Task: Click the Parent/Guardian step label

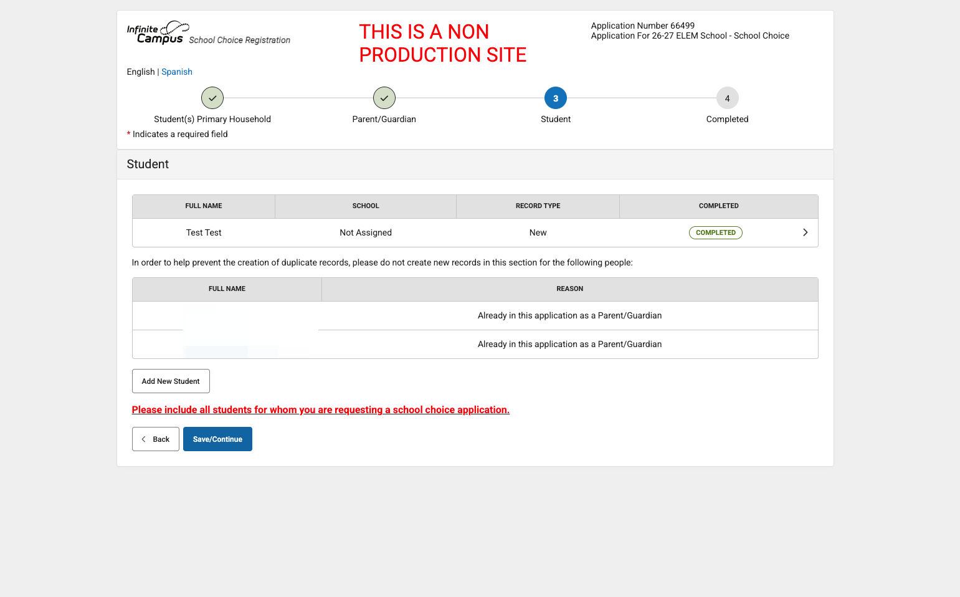Action: click(x=384, y=119)
